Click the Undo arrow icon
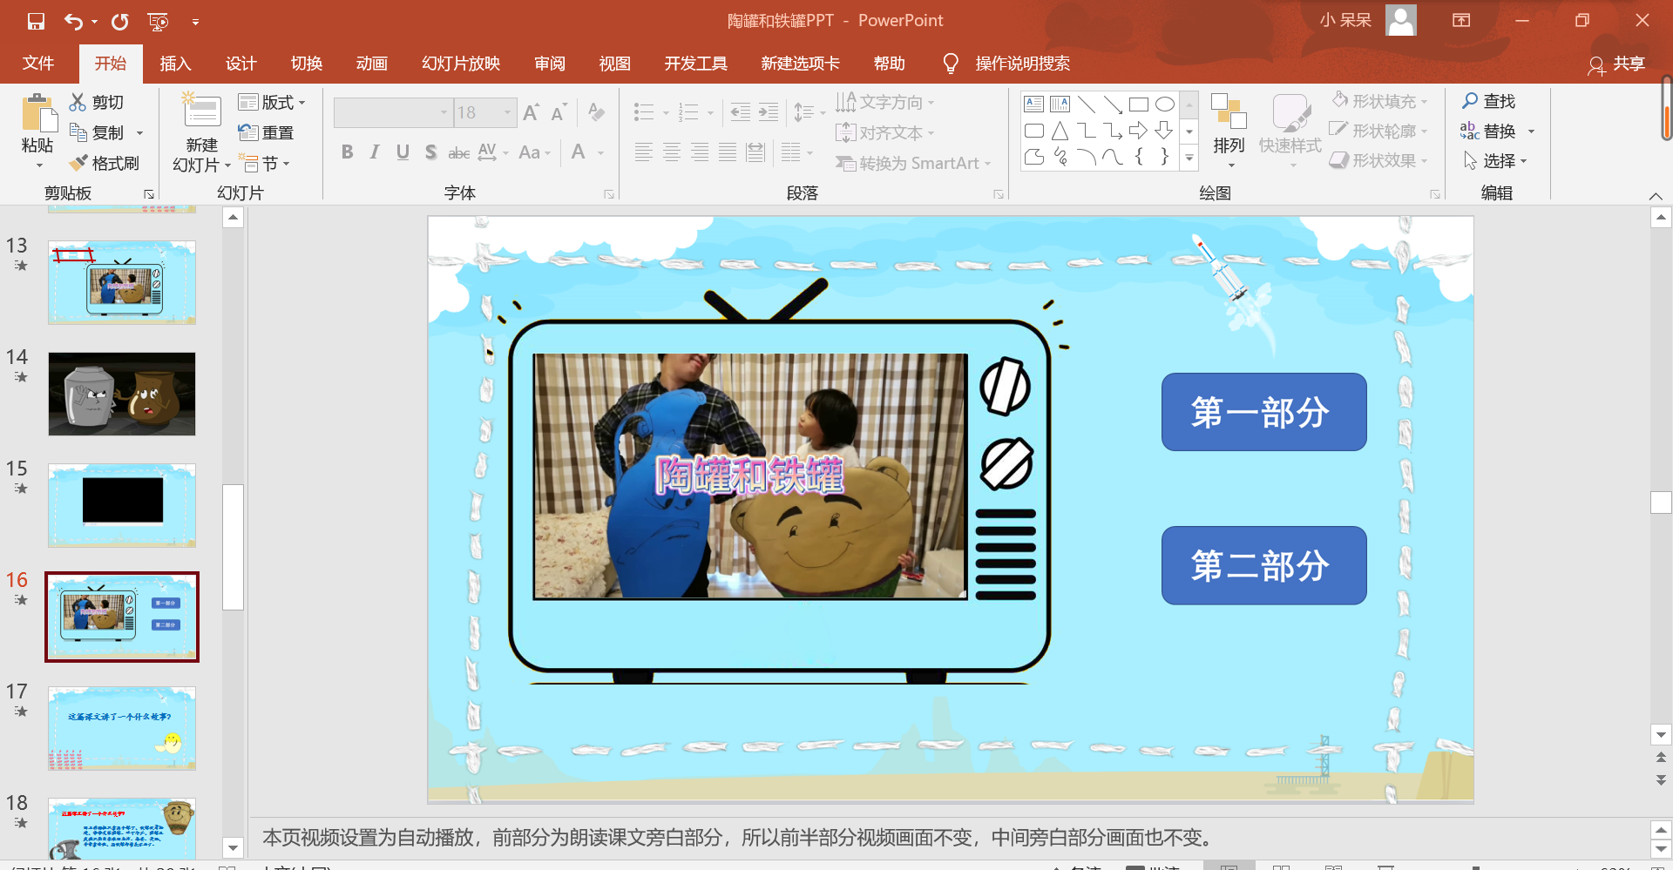Screen dimensions: 1673x870 [74, 21]
